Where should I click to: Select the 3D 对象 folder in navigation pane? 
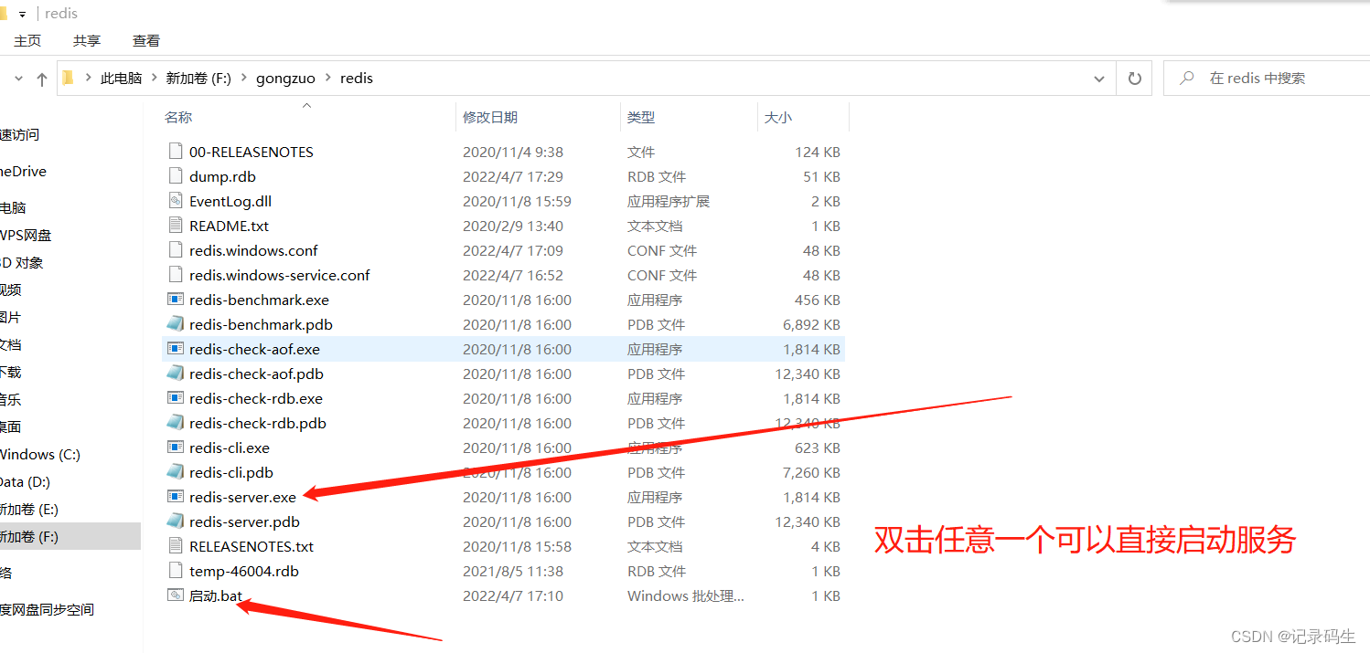tap(22, 262)
